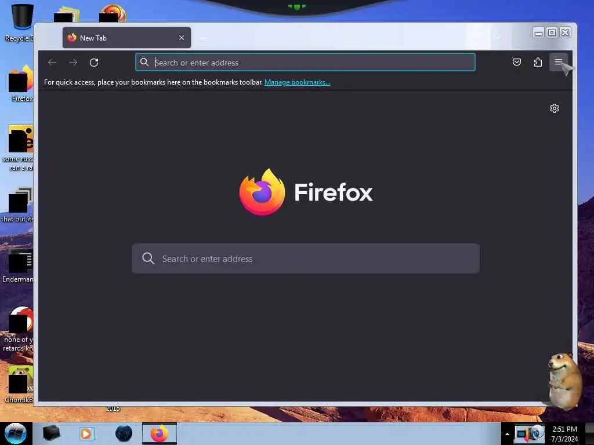The width and height of the screenshot is (594, 445).
Task: Launch the media player taskbar icon
Action: (86, 433)
